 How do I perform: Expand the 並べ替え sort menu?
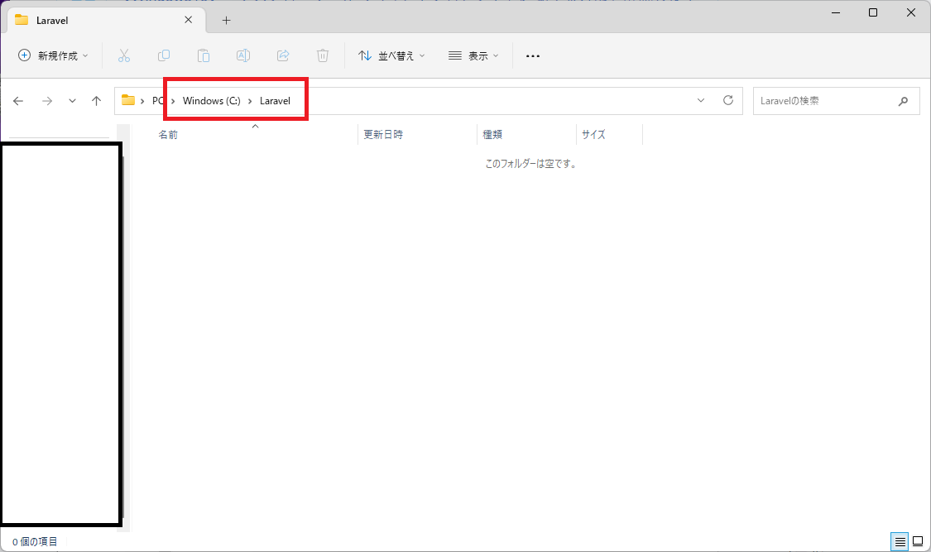click(391, 55)
